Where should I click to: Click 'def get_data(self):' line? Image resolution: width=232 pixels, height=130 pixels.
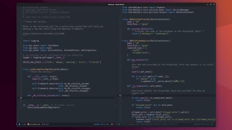tap(138, 60)
